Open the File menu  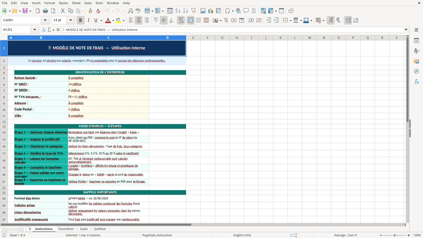5,3
